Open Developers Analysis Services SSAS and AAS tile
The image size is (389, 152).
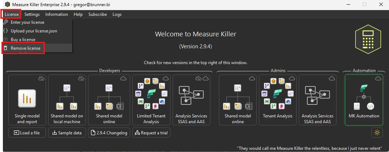191,100
